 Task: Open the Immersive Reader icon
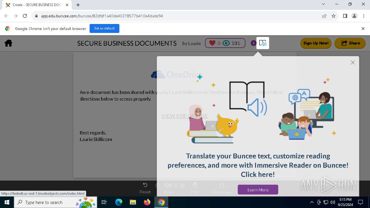[262, 43]
